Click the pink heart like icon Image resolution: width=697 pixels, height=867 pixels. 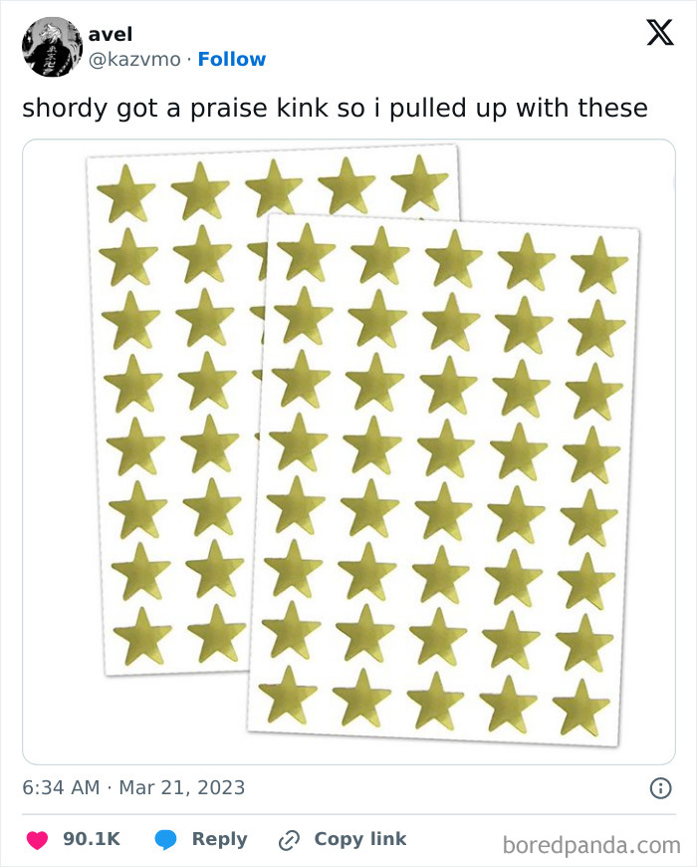tap(36, 839)
